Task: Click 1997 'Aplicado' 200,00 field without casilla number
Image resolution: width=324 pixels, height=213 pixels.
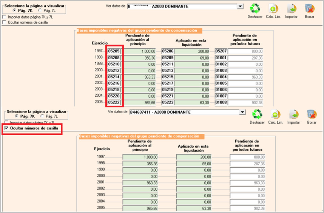Action: click(x=194, y=157)
